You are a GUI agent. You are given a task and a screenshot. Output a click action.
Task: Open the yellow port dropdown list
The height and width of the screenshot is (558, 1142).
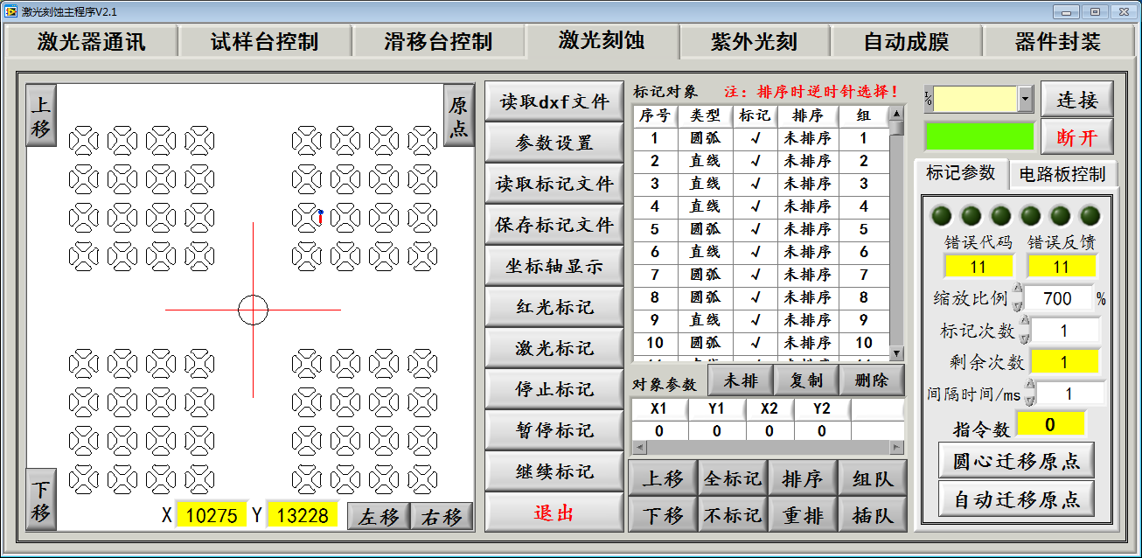(1026, 100)
